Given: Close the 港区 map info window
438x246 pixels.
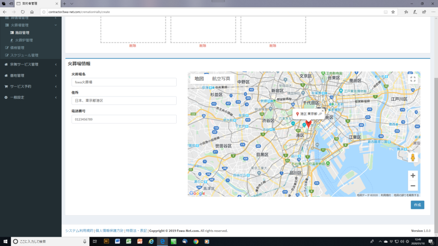Looking at the screenshot, I should click(323, 111).
